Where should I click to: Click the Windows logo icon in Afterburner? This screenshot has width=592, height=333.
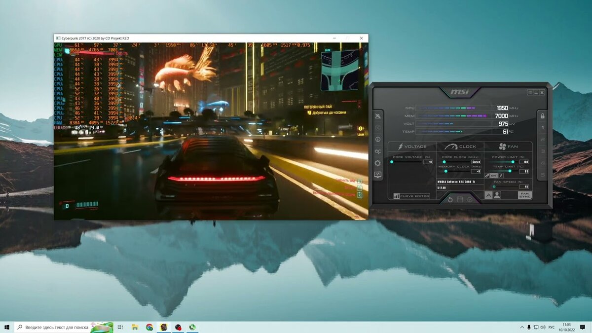point(530,92)
